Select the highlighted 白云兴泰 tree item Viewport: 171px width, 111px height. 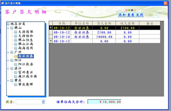[26, 56]
